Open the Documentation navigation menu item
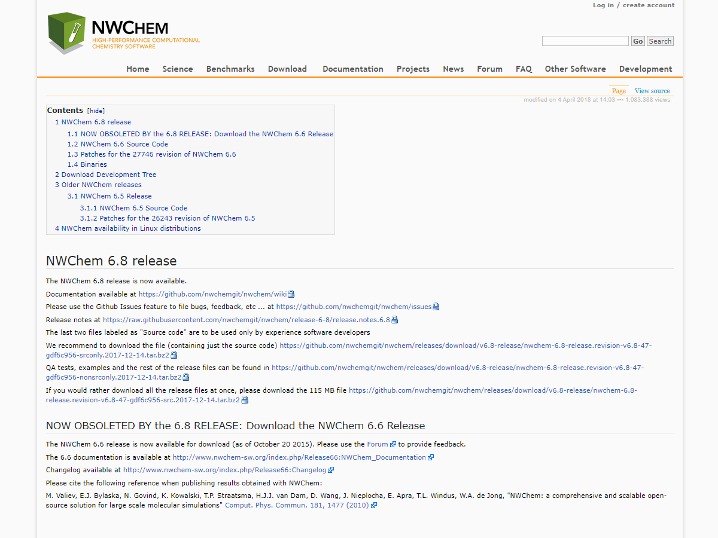Viewport: 718px width, 538px height. coord(352,69)
